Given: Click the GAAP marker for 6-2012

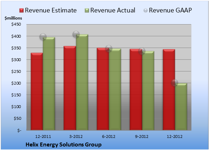Looking at the screenshot, I should (x=109, y=49).
